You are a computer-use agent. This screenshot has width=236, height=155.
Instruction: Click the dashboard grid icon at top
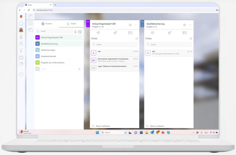(x=30, y=16)
